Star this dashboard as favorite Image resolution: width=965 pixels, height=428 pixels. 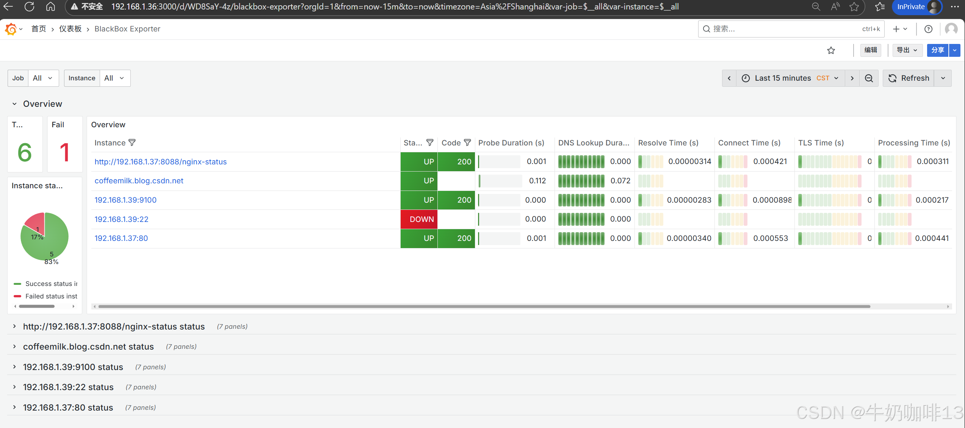point(831,50)
